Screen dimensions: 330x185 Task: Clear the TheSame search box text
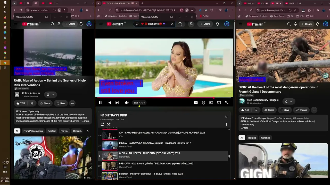(x=172, y=24)
